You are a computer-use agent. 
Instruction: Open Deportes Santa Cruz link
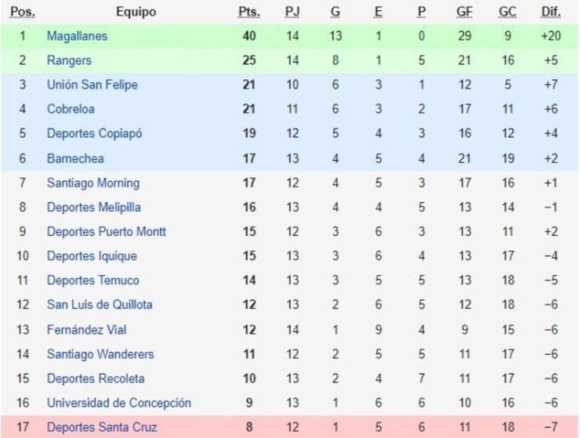click(102, 427)
